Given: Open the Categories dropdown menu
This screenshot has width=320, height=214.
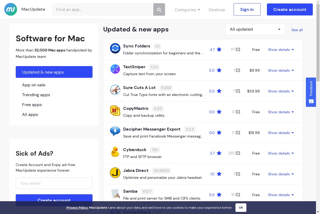Looking at the screenshot, I should [187, 10].
